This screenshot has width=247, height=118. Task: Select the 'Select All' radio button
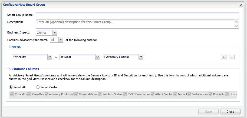pos(11,87)
